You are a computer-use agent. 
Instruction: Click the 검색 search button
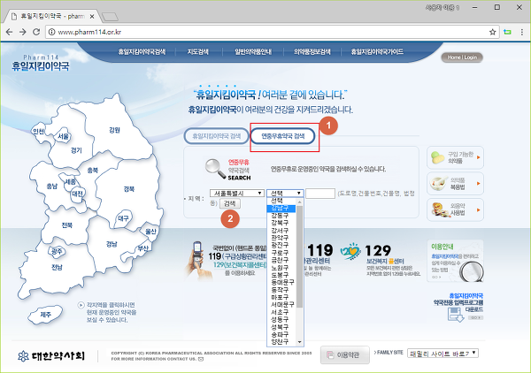click(230, 203)
